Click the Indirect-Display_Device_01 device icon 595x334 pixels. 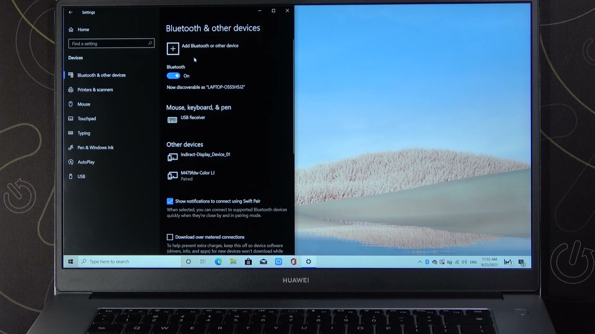click(172, 157)
